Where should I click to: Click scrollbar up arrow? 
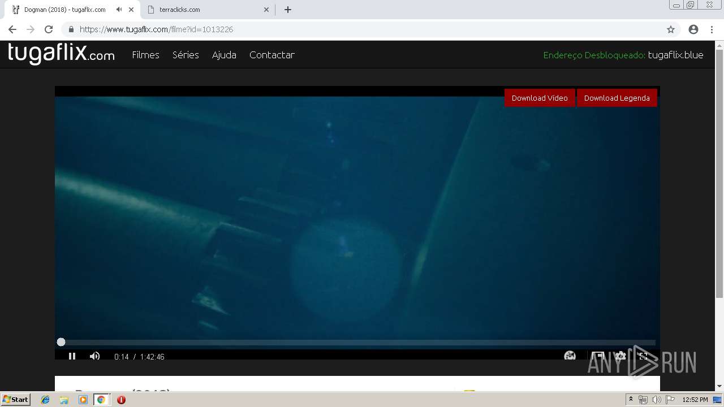pos(719,45)
